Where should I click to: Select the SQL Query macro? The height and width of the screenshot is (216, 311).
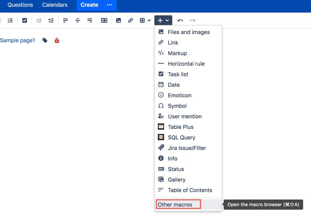click(x=188, y=137)
